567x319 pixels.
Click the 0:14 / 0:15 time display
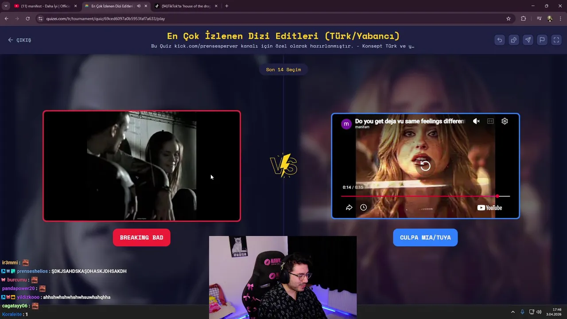click(x=353, y=187)
